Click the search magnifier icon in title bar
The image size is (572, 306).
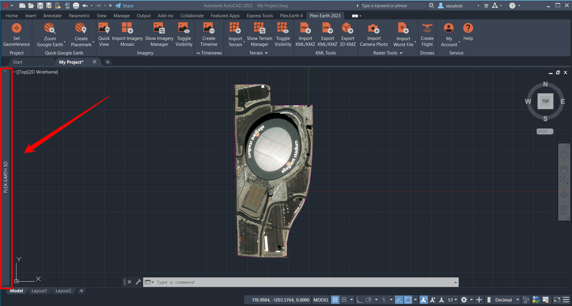432,6
